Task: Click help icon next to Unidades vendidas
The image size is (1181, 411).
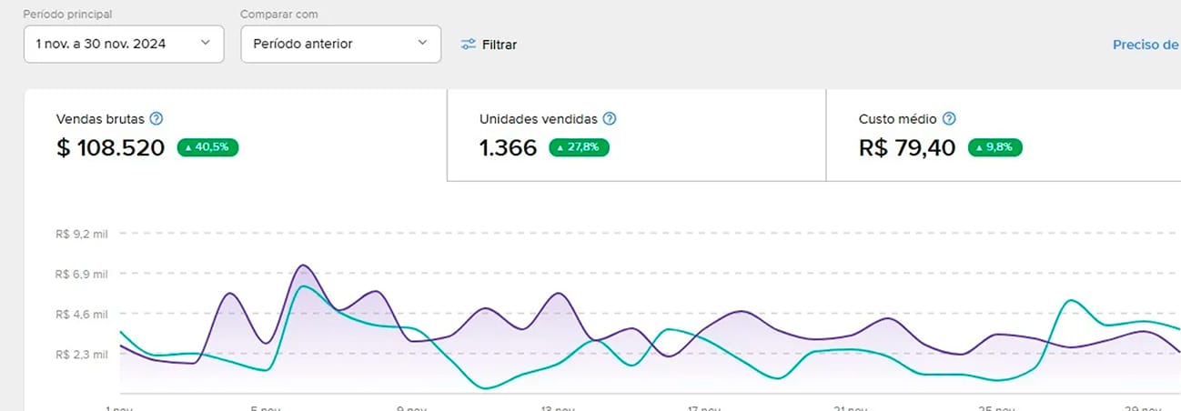Action: click(610, 118)
